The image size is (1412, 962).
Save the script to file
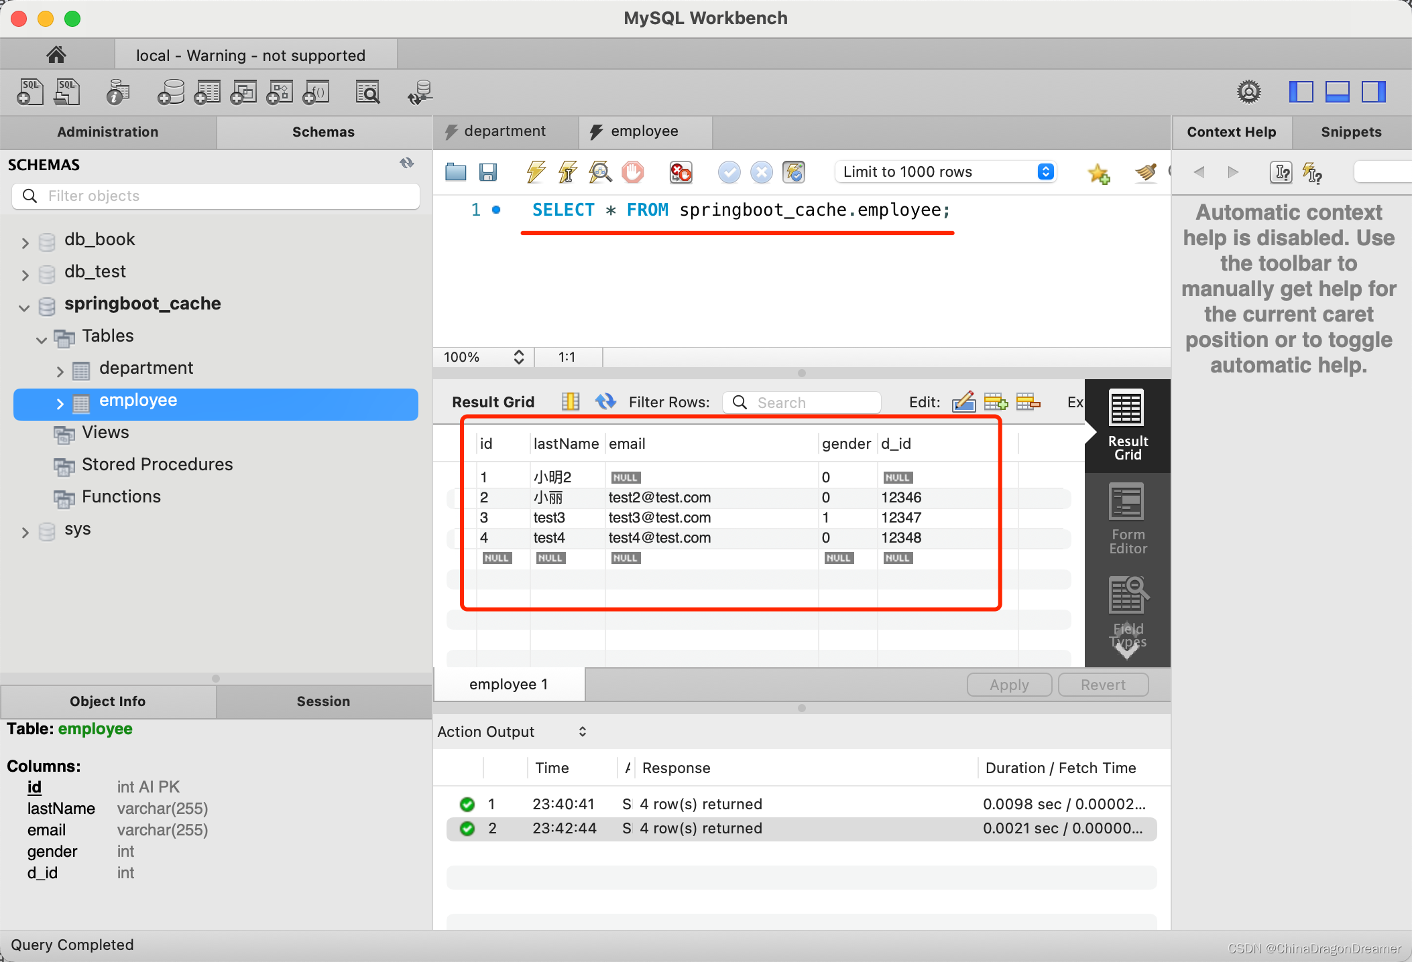point(488,172)
